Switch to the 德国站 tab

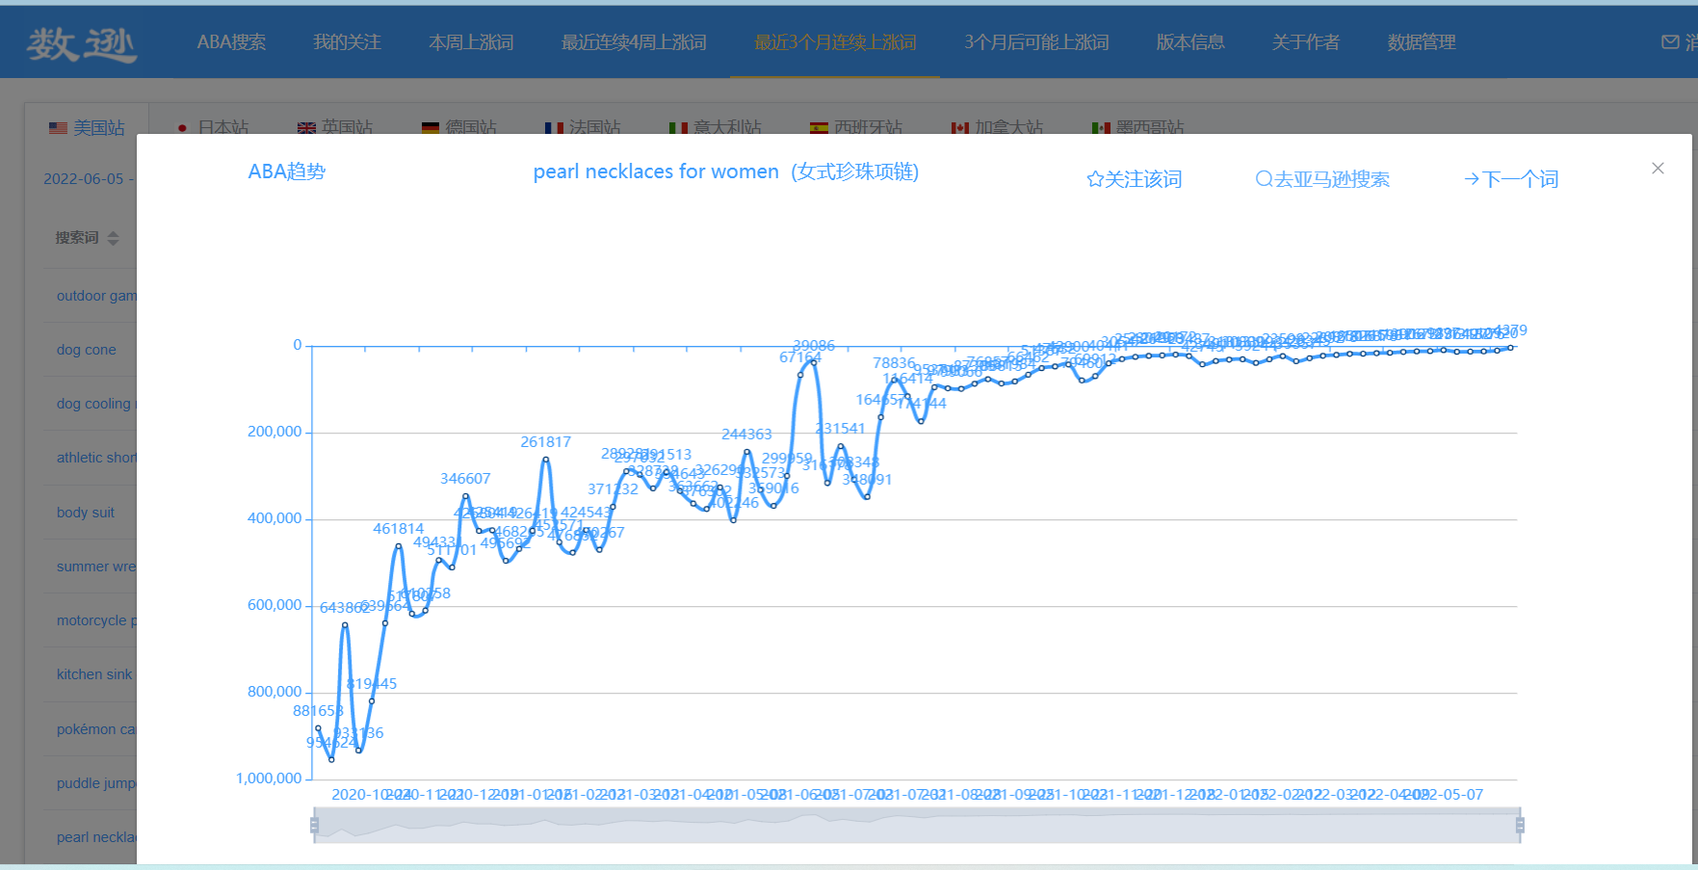[x=459, y=128]
